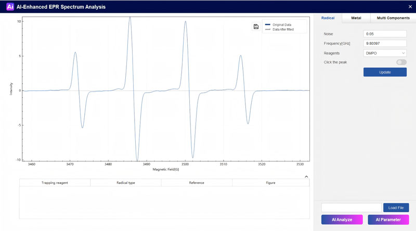Click the AI logo in the title bar
The width and height of the screenshot is (416, 231).
click(x=10, y=7)
